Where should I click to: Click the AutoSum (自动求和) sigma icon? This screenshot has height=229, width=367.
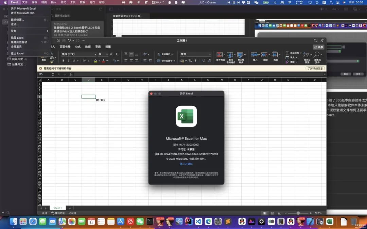[x=287, y=53]
